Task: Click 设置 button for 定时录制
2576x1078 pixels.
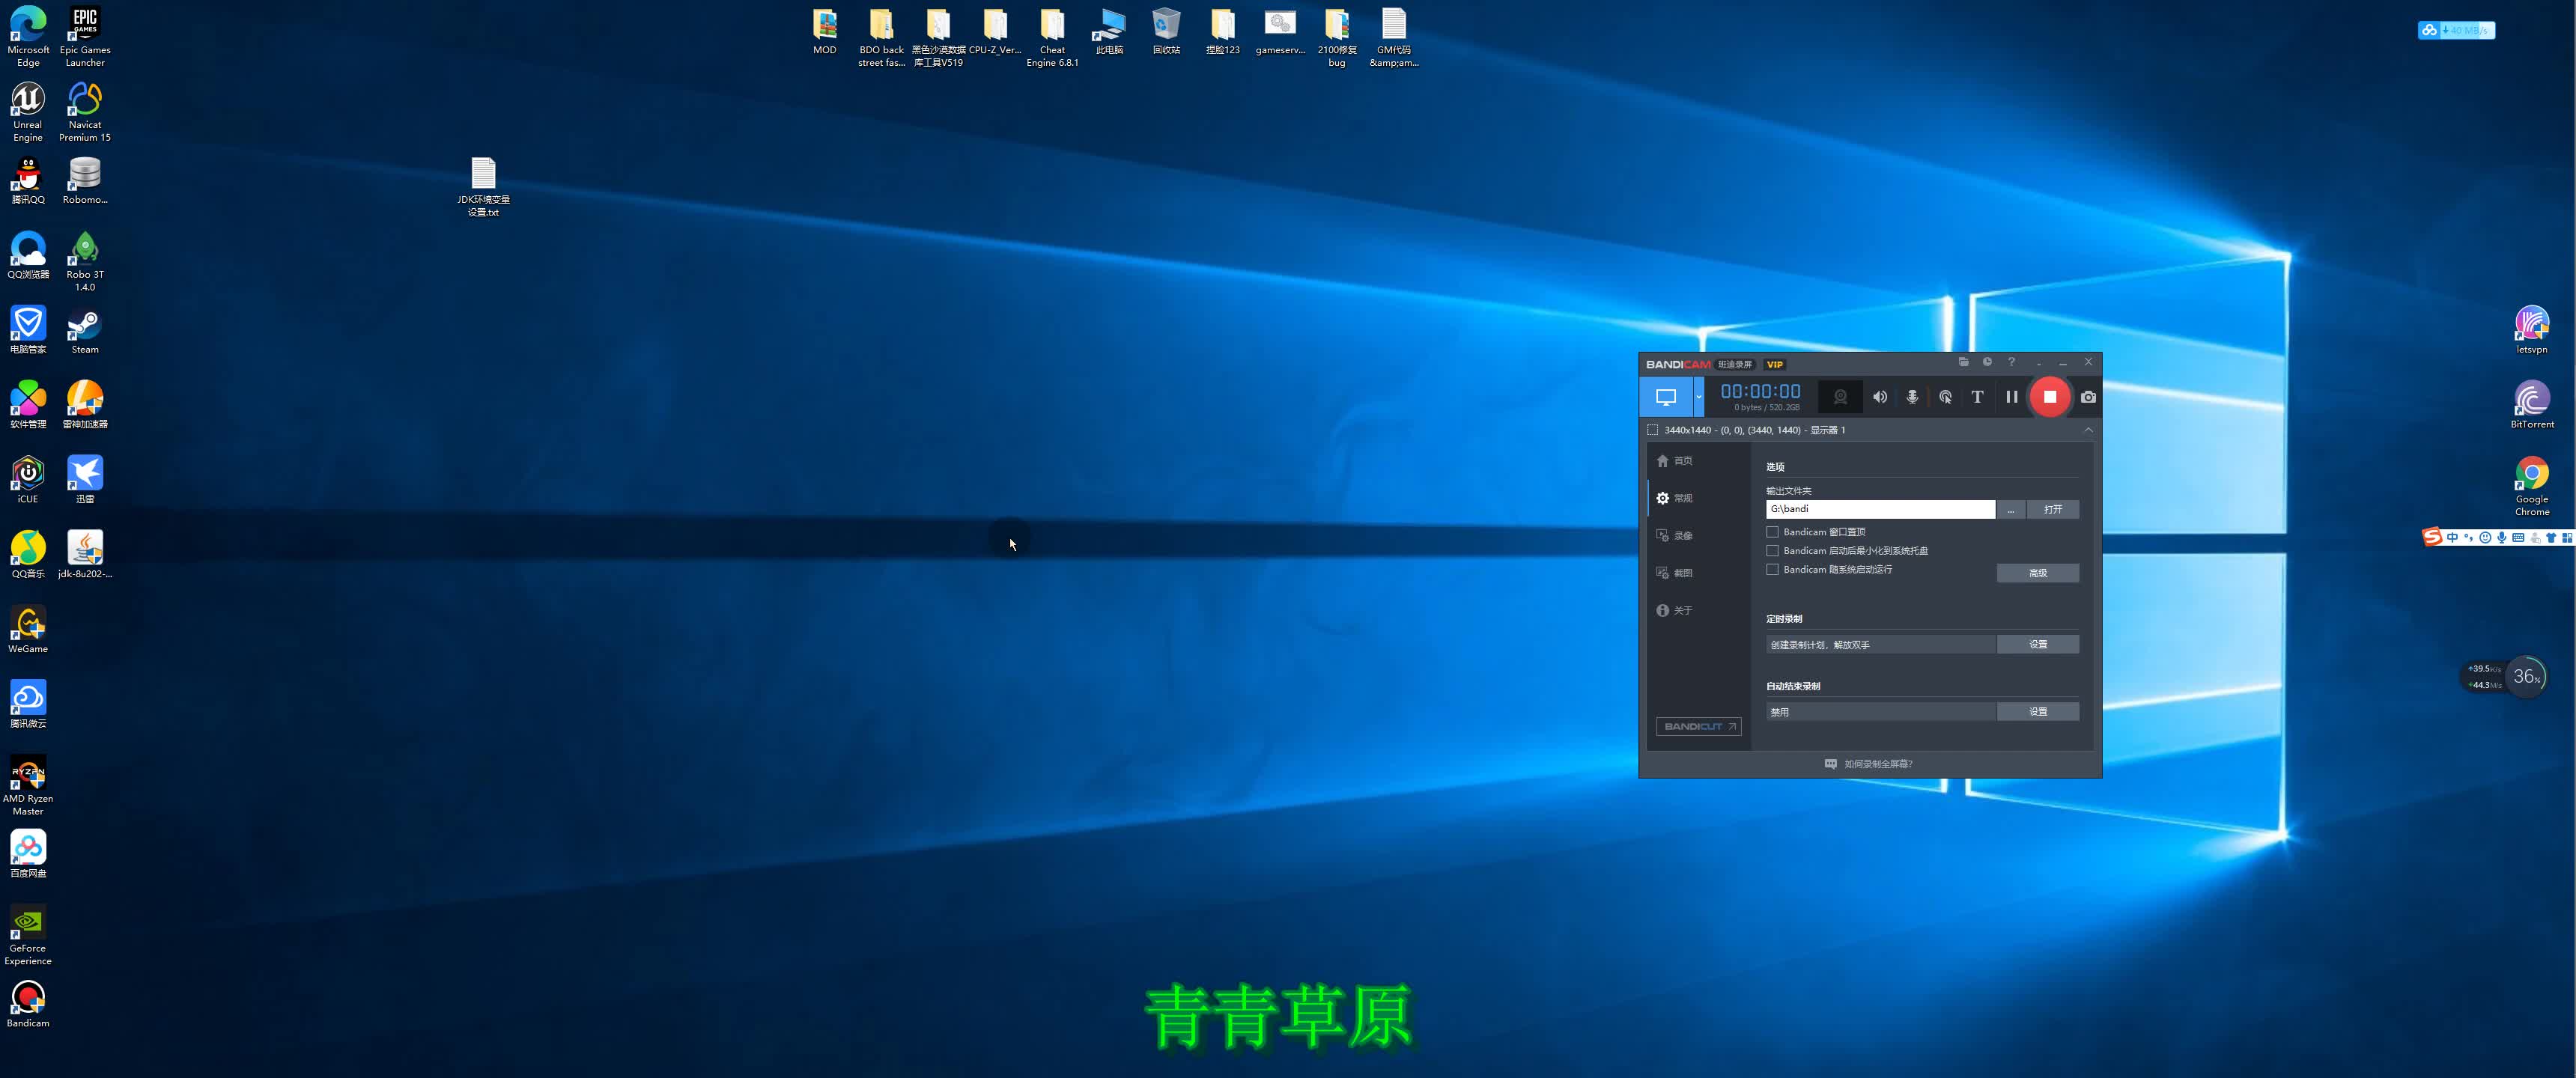Action: coord(2037,644)
